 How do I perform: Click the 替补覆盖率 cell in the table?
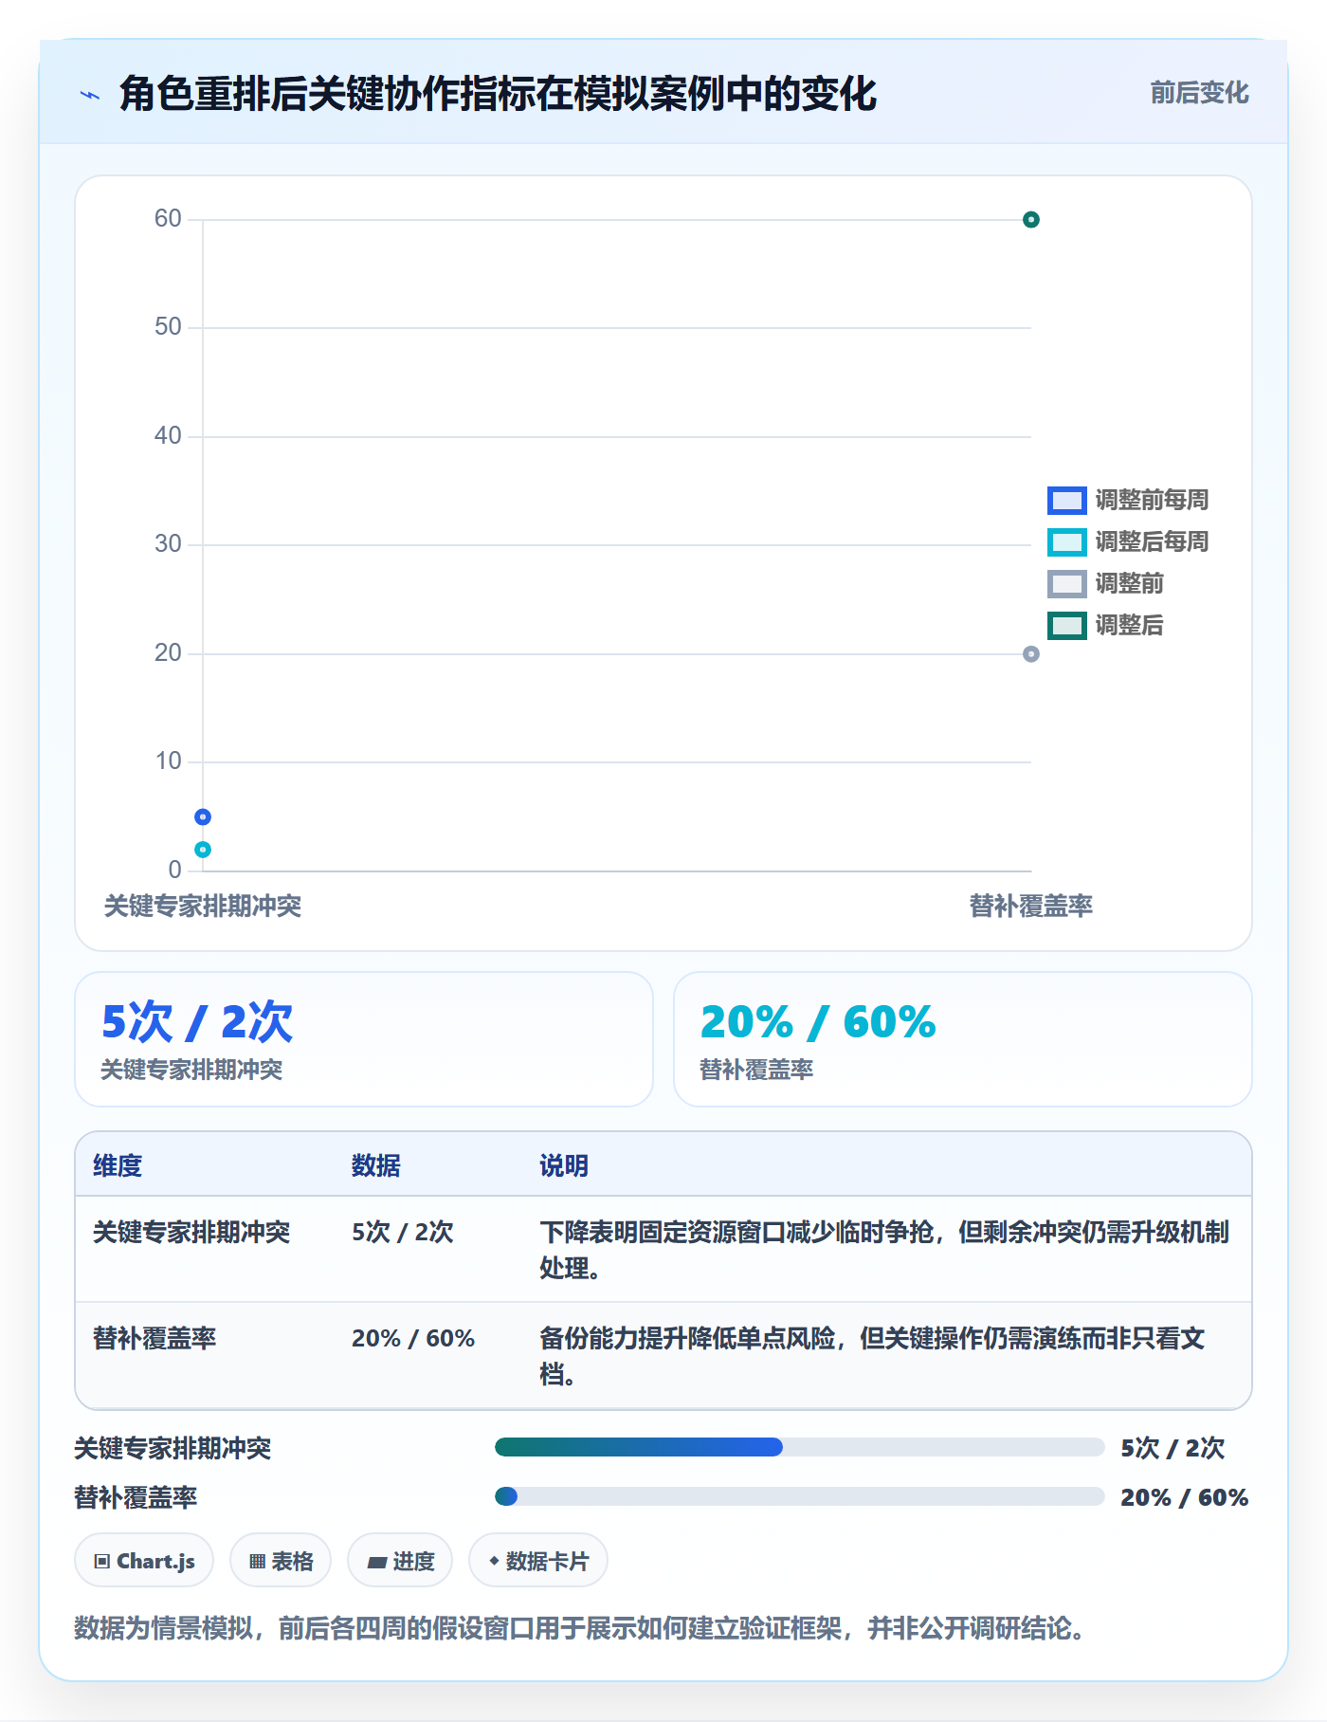point(155,1338)
